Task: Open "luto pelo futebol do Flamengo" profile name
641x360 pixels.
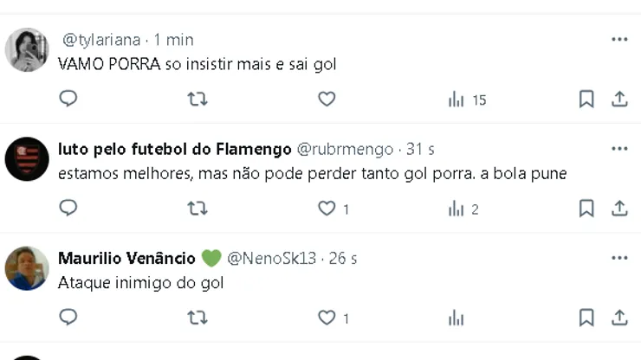Action: (174, 150)
